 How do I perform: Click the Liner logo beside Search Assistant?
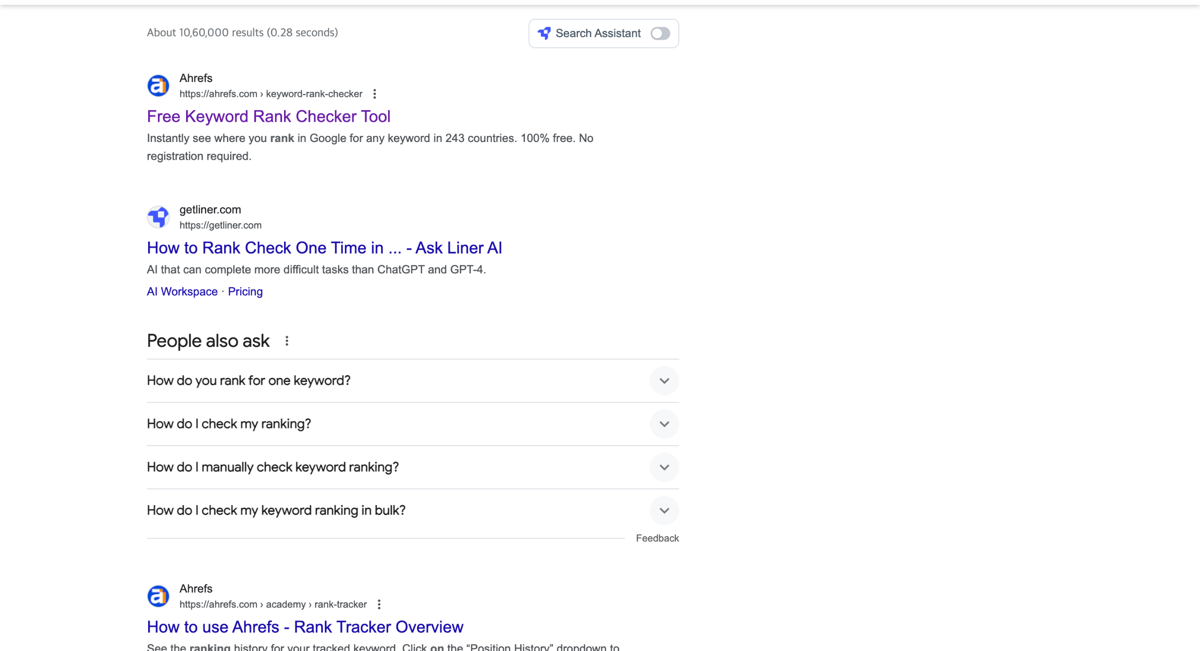pyautogui.click(x=544, y=33)
